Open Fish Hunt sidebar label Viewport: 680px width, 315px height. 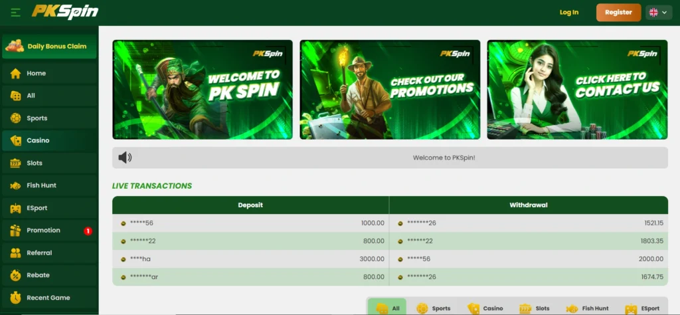click(42, 185)
